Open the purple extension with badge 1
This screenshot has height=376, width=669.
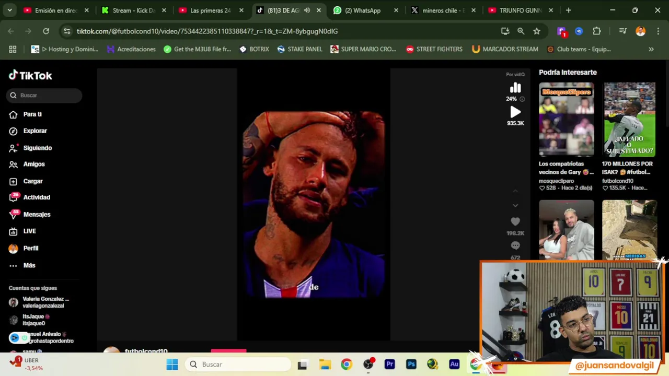point(561,31)
